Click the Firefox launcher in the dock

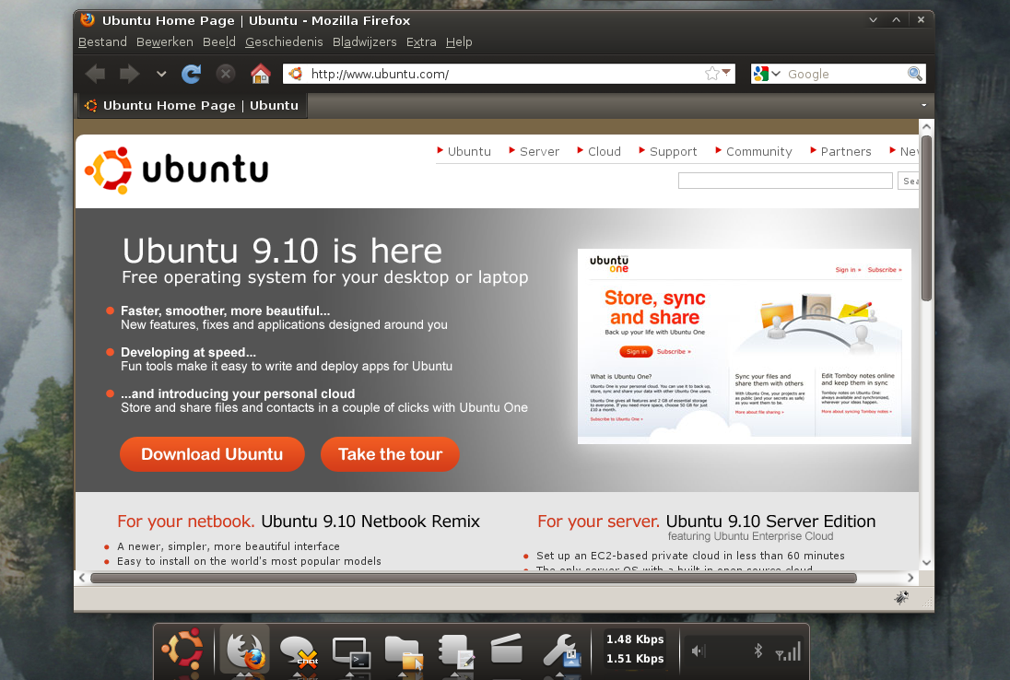245,650
